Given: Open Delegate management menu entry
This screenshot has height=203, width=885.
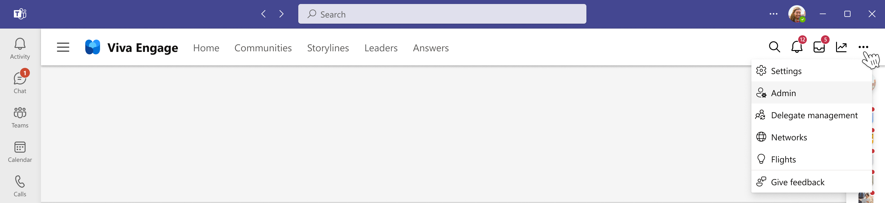Looking at the screenshot, I should point(814,115).
